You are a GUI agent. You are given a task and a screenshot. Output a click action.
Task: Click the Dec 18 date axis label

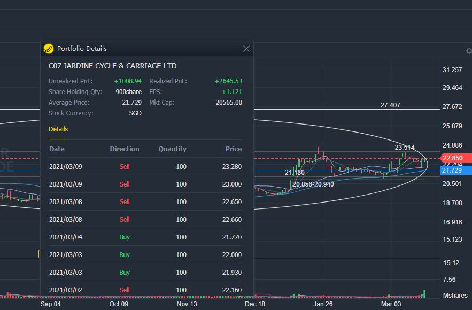coord(254,304)
